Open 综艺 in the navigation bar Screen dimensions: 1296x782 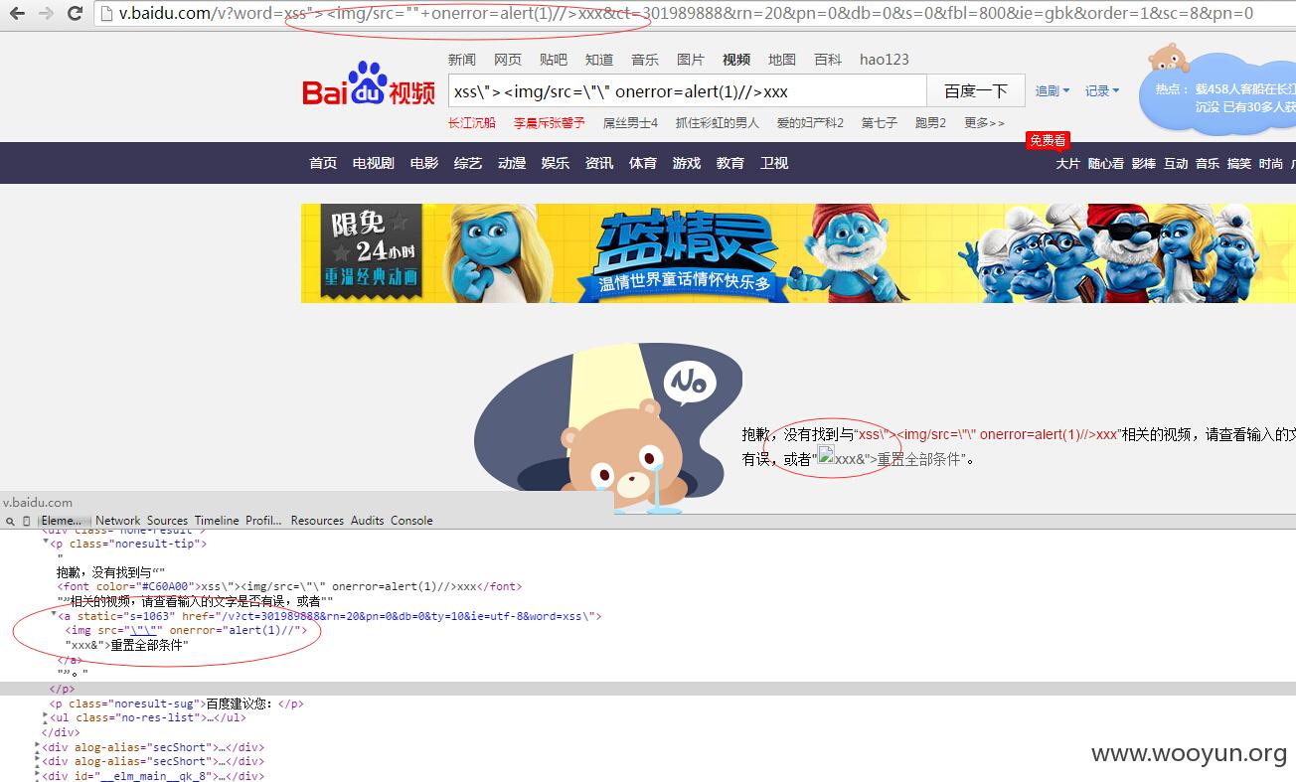tap(468, 163)
